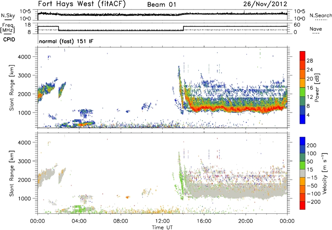Click the black noise trace in N.Sky panel
This screenshot has height=230, width=332.
click(162, 15)
